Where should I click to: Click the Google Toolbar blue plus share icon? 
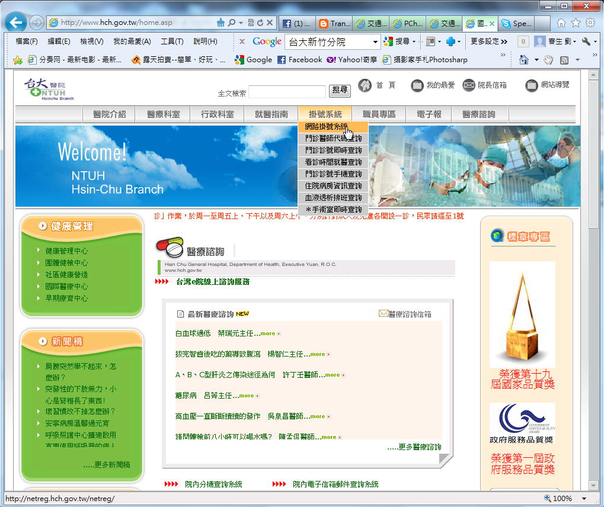pos(450,41)
